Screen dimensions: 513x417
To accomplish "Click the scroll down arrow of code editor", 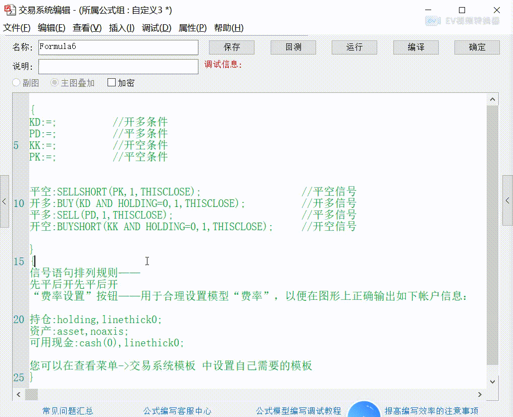I will click(x=492, y=382).
